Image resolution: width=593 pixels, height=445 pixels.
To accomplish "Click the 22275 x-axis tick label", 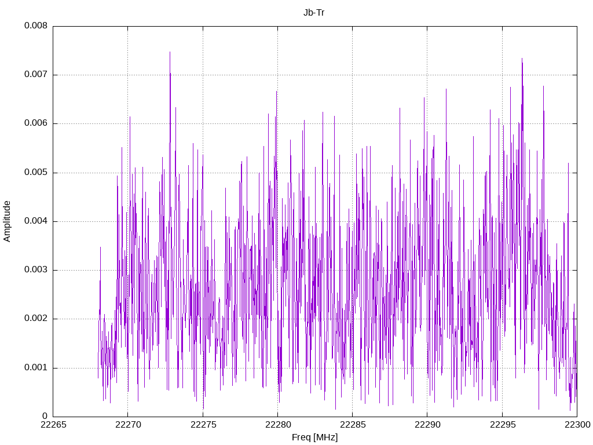I will [x=203, y=425].
